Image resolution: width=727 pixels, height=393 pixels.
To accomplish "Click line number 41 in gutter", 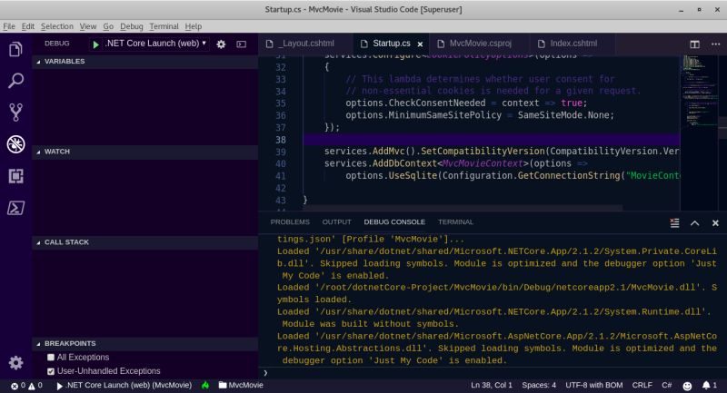I will 281,176.
